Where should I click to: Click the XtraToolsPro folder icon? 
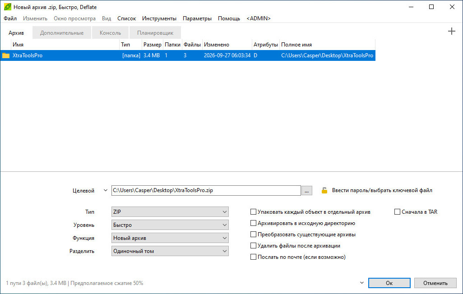coord(6,55)
